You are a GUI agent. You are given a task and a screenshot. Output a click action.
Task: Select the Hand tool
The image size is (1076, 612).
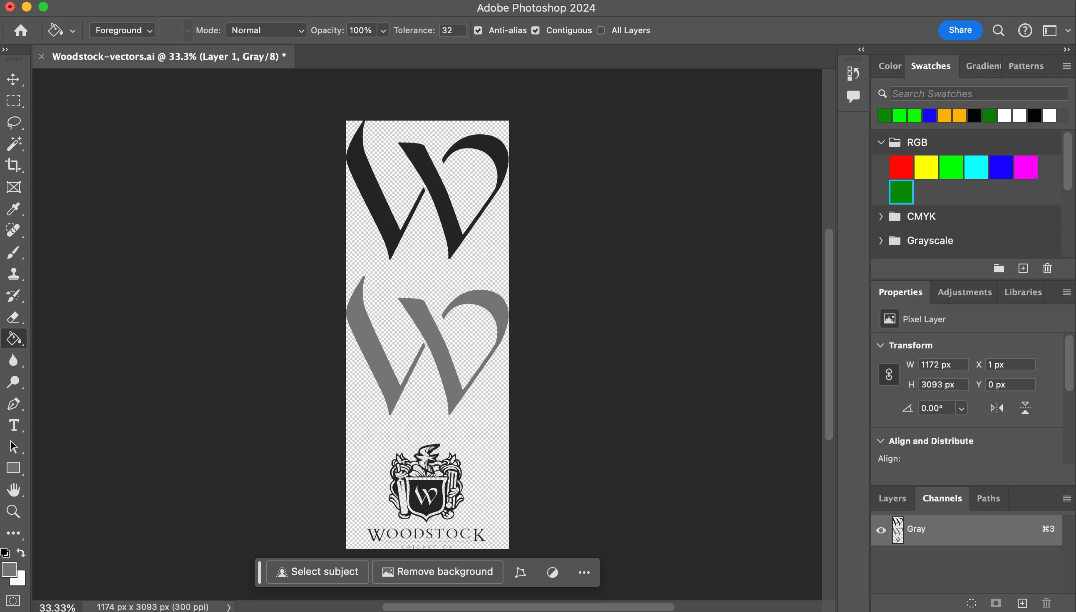[x=13, y=490]
